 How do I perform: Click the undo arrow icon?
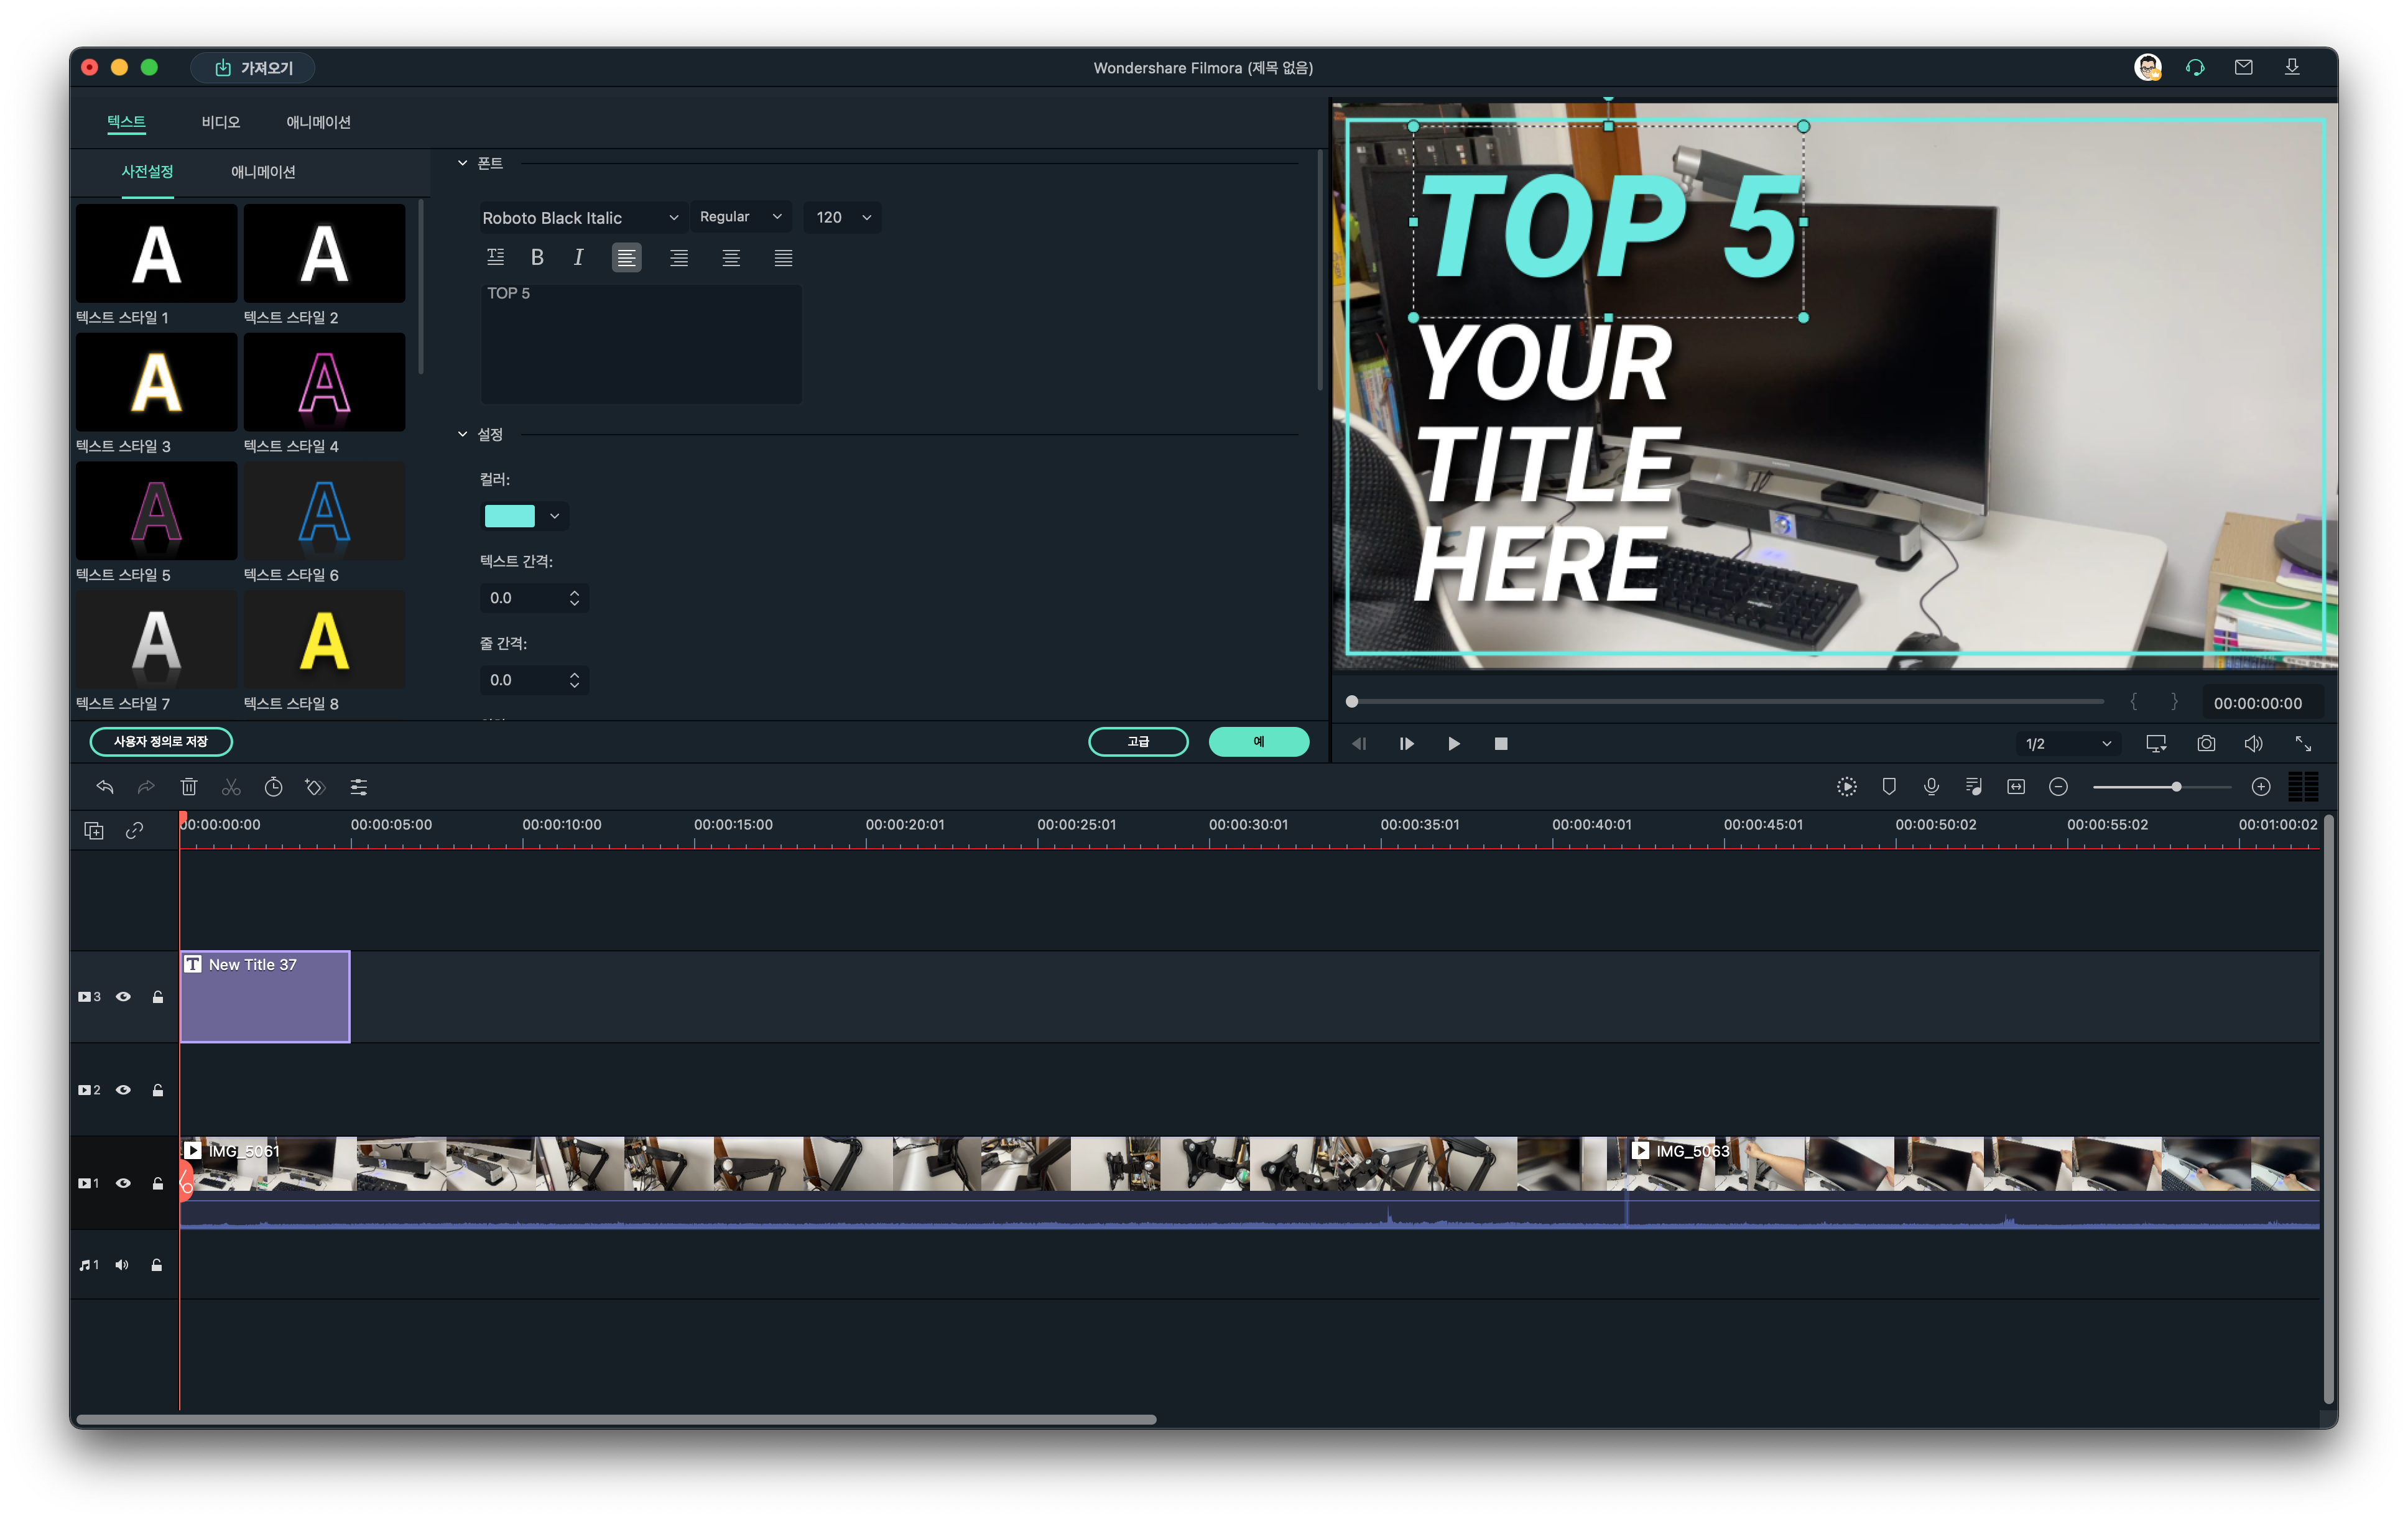[105, 787]
